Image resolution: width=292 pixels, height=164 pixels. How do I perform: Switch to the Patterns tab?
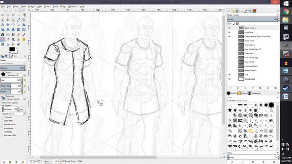[242, 93]
